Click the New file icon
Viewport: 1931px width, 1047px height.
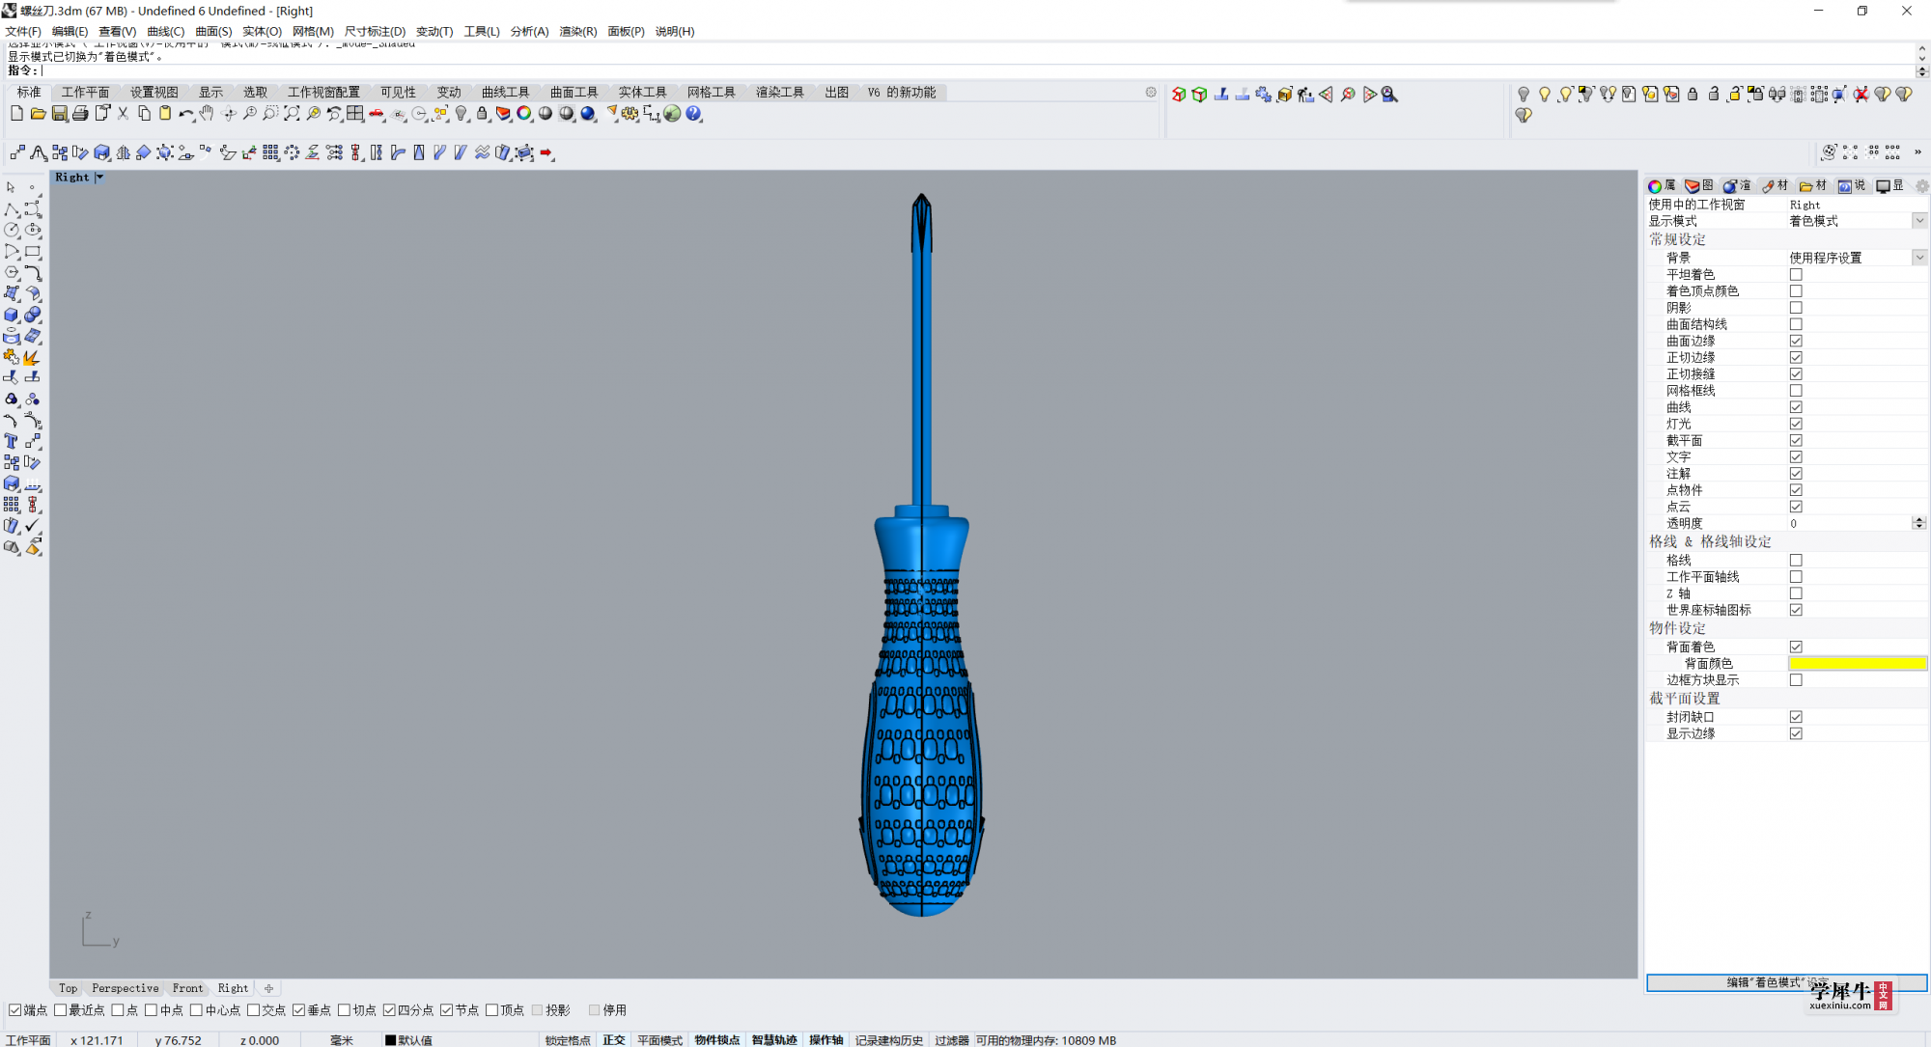pos(16,114)
